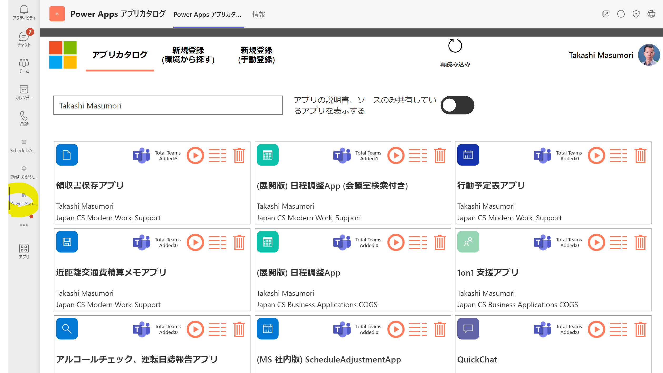Expand more apps ellipsis in sidebar
This screenshot has height=373, width=663.
(24, 225)
